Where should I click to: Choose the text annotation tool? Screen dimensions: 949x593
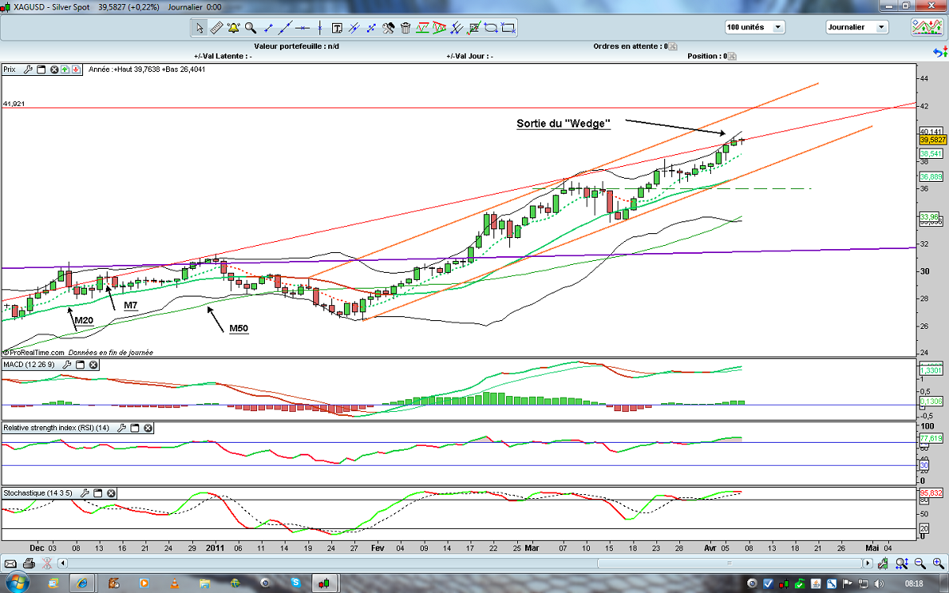pyautogui.click(x=337, y=28)
